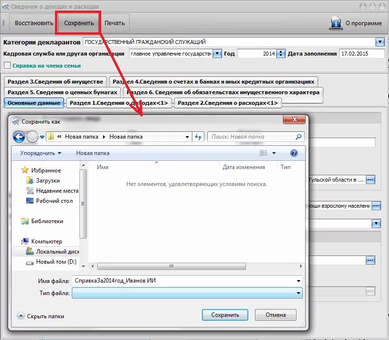Click the Имя файла text field

184,281
